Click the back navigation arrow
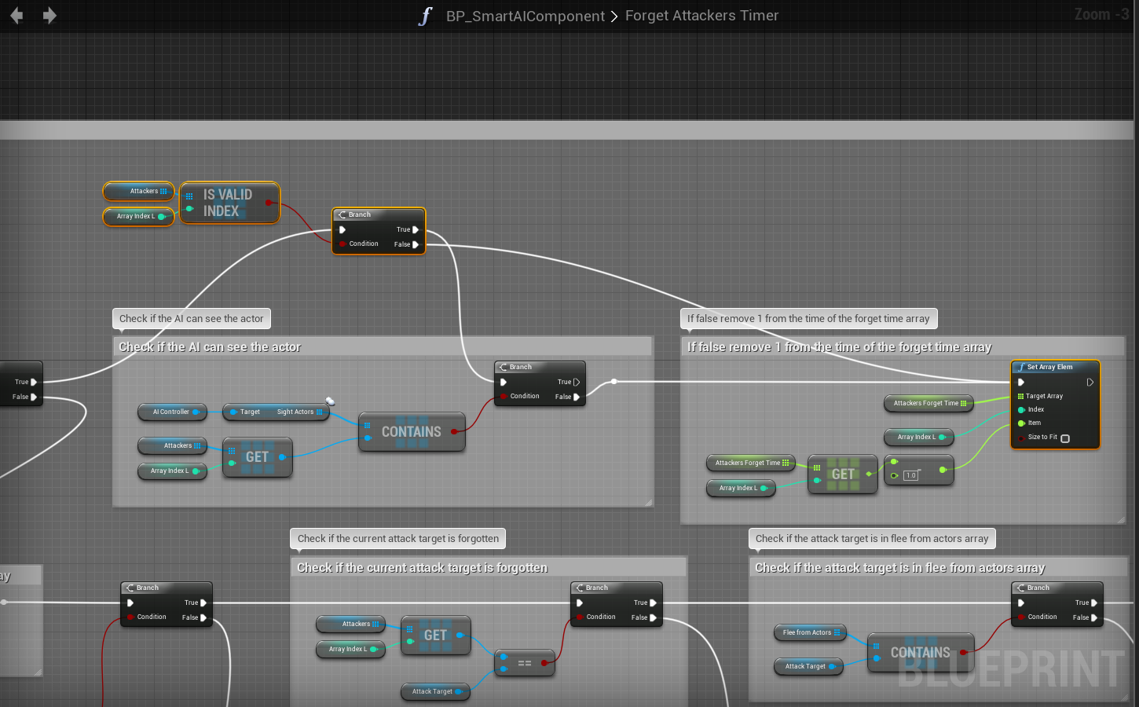The image size is (1139, 707). (x=16, y=16)
